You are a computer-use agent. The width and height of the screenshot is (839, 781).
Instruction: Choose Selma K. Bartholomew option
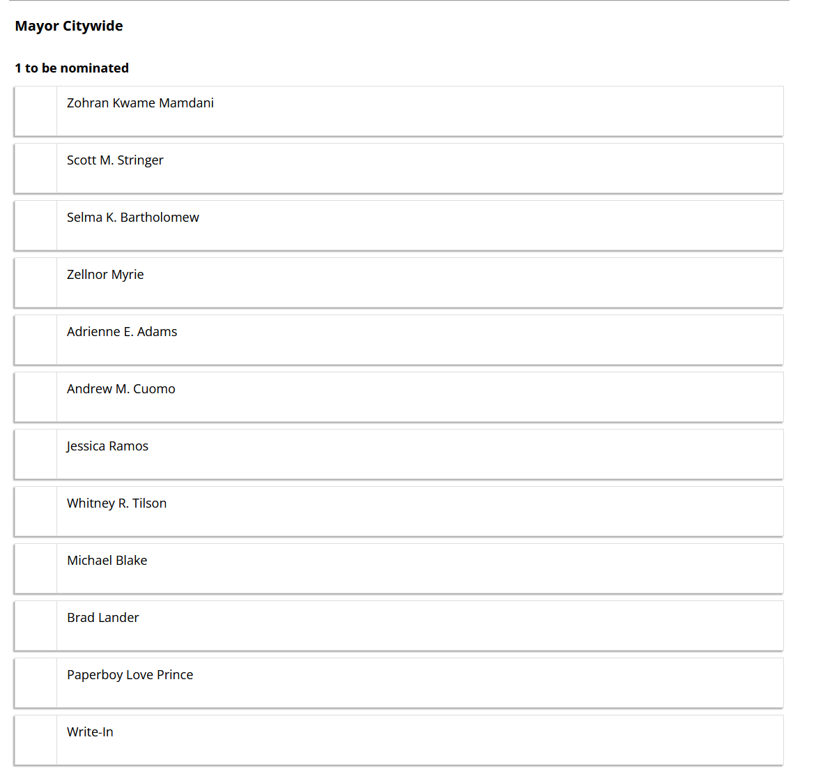[x=399, y=225]
